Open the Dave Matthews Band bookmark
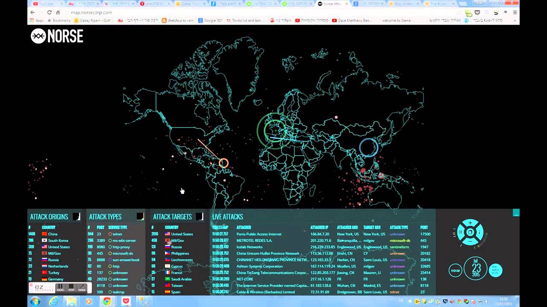This screenshot has height=307, width=547. [x=352, y=20]
